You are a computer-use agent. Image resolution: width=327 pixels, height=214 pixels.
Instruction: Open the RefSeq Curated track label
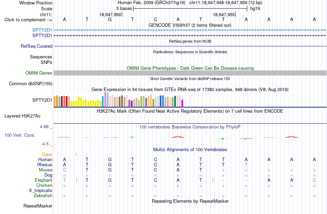[x=36, y=46]
